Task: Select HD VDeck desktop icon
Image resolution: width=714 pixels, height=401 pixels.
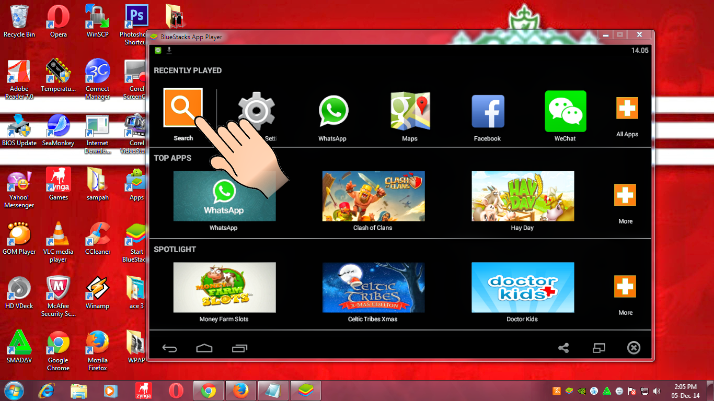Action: tap(19, 293)
